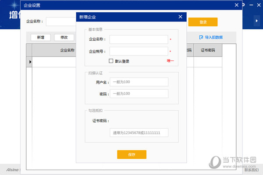Select the 企业名称 column header
The width and height of the screenshot is (263, 175).
[x=54, y=50]
